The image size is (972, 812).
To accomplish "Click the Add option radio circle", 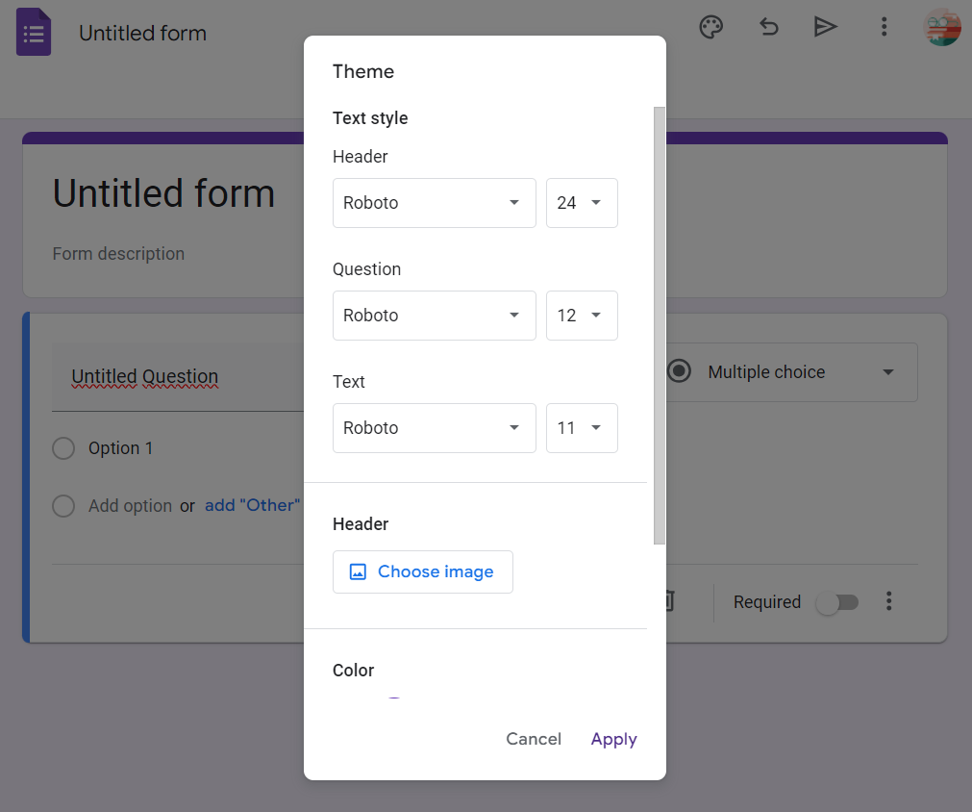I will tap(63, 505).
